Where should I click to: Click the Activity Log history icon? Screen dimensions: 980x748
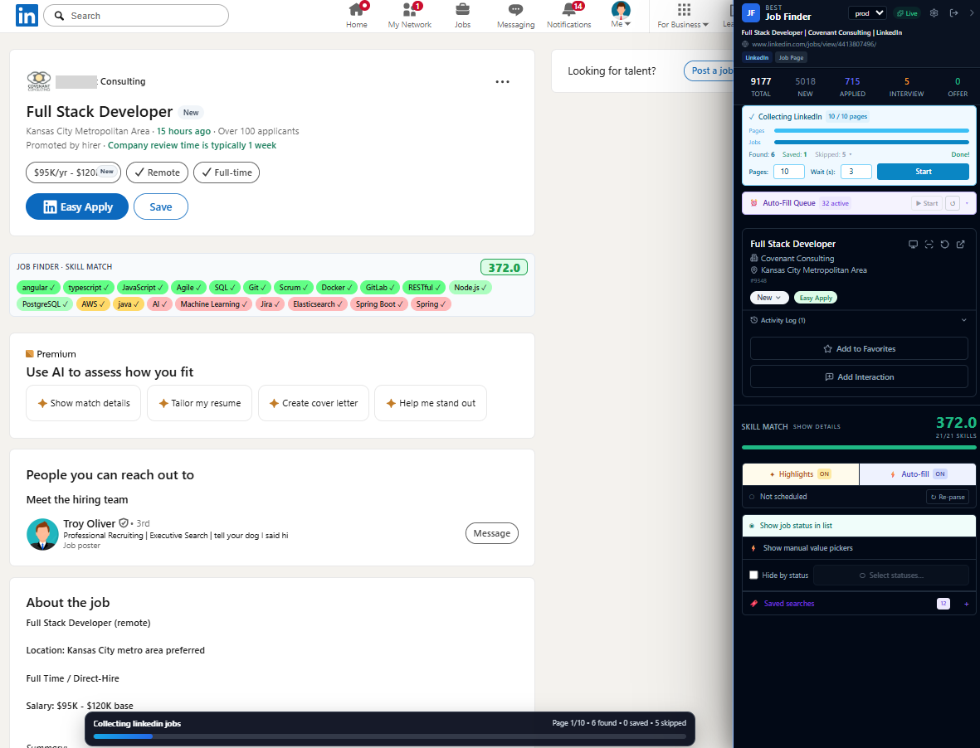(x=753, y=320)
